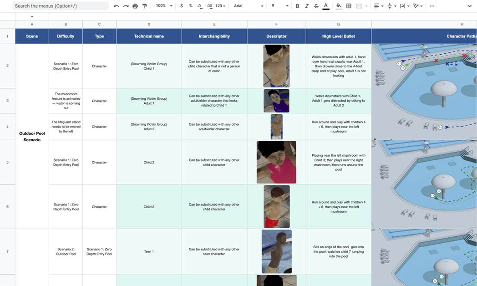Open the Borders menu icon
The image size is (477, 286).
point(349,6)
